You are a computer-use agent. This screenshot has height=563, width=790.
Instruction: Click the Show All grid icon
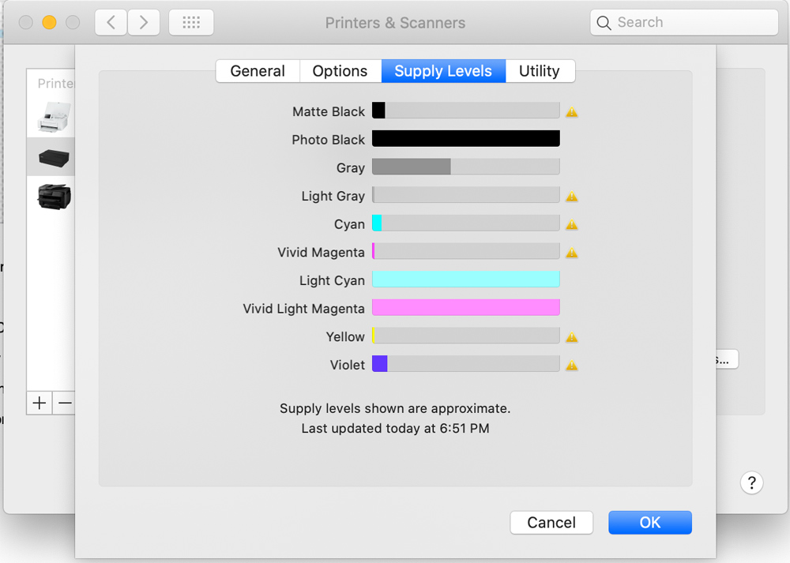click(191, 23)
